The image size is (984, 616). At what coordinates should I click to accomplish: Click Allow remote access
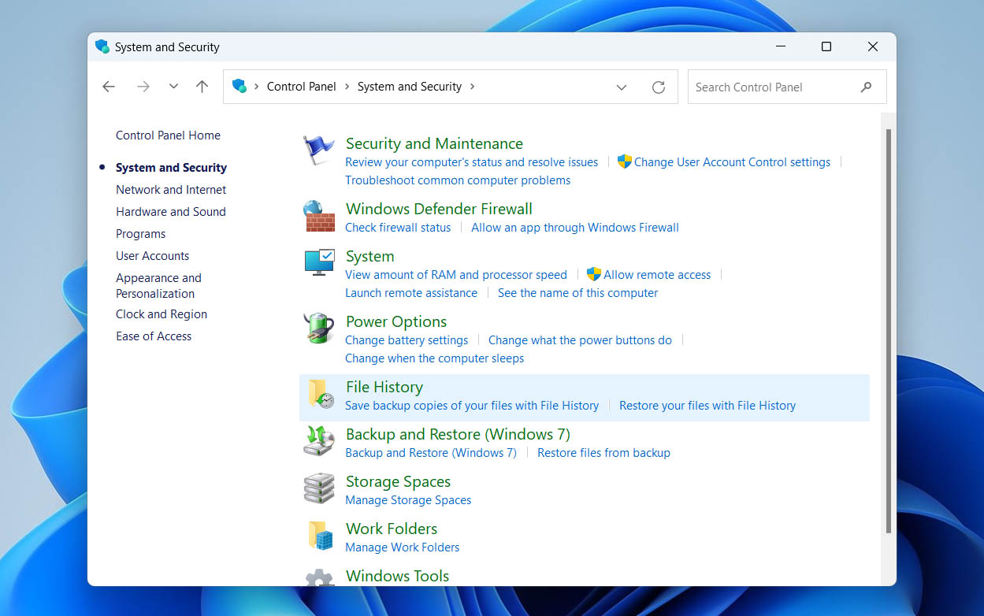click(657, 275)
